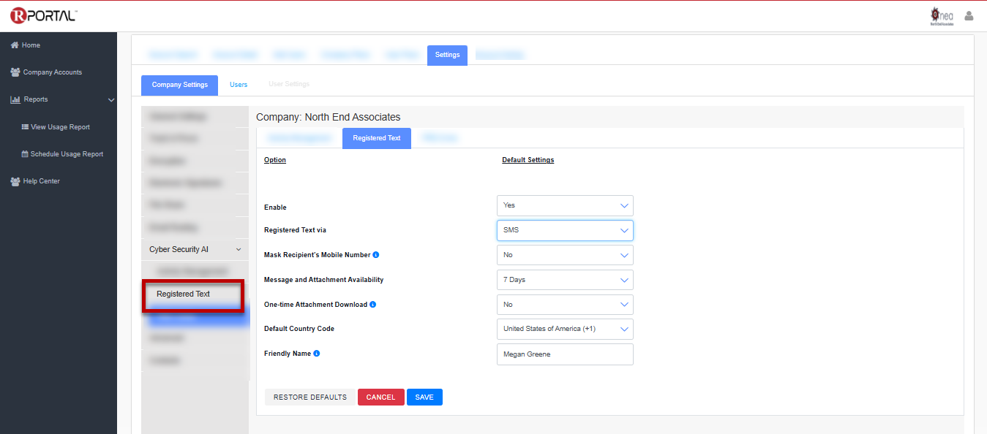Click the RPortal logo
Screen dimensions: 987x434
tap(43, 15)
